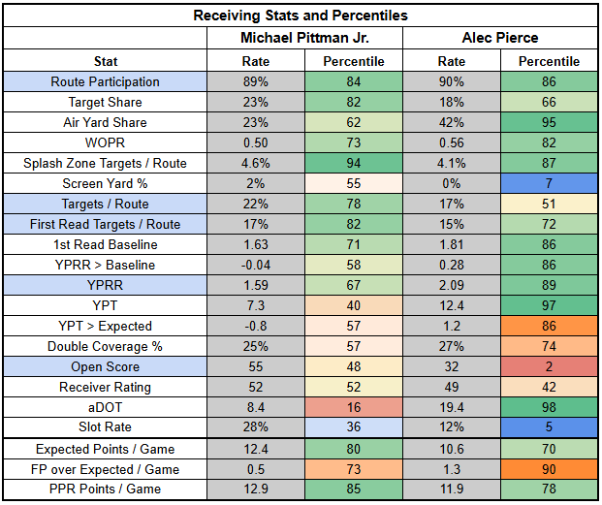This screenshot has height=505, width=602.
Task: Select Pittman's PPR Points / Game rate
Action: click(x=256, y=490)
